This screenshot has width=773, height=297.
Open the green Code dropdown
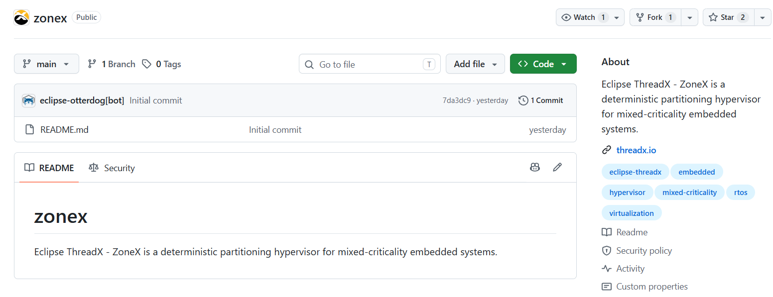(543, 64)
